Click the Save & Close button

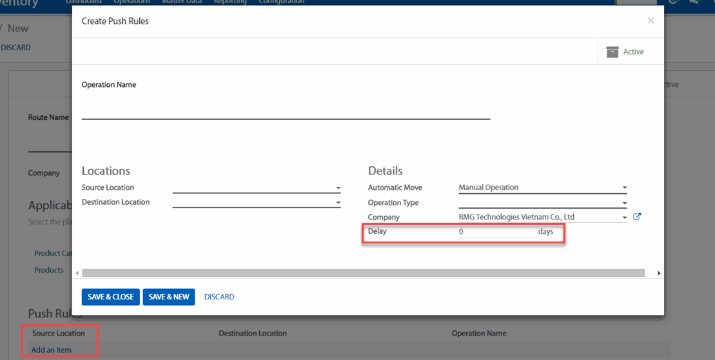(x=110, y=297)
